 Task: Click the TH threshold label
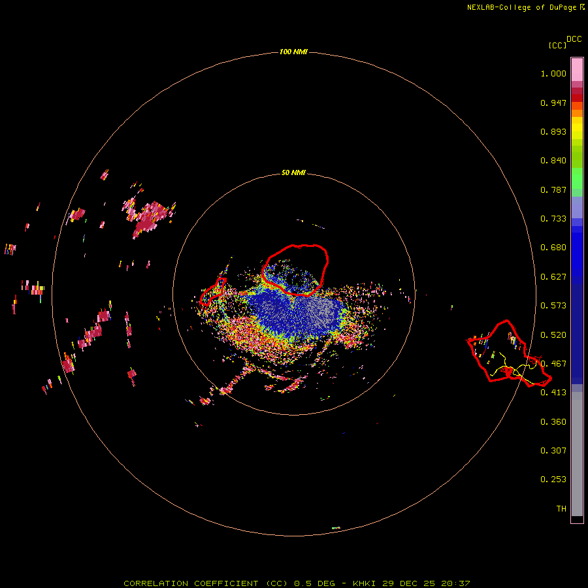tap(561, 509)
